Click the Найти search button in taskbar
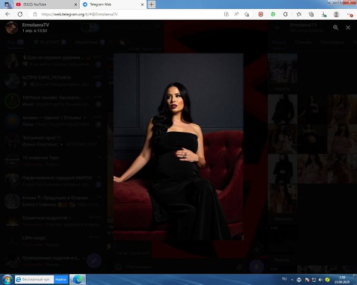The width and height of the screenshot is (357, 285). (61, 278)
